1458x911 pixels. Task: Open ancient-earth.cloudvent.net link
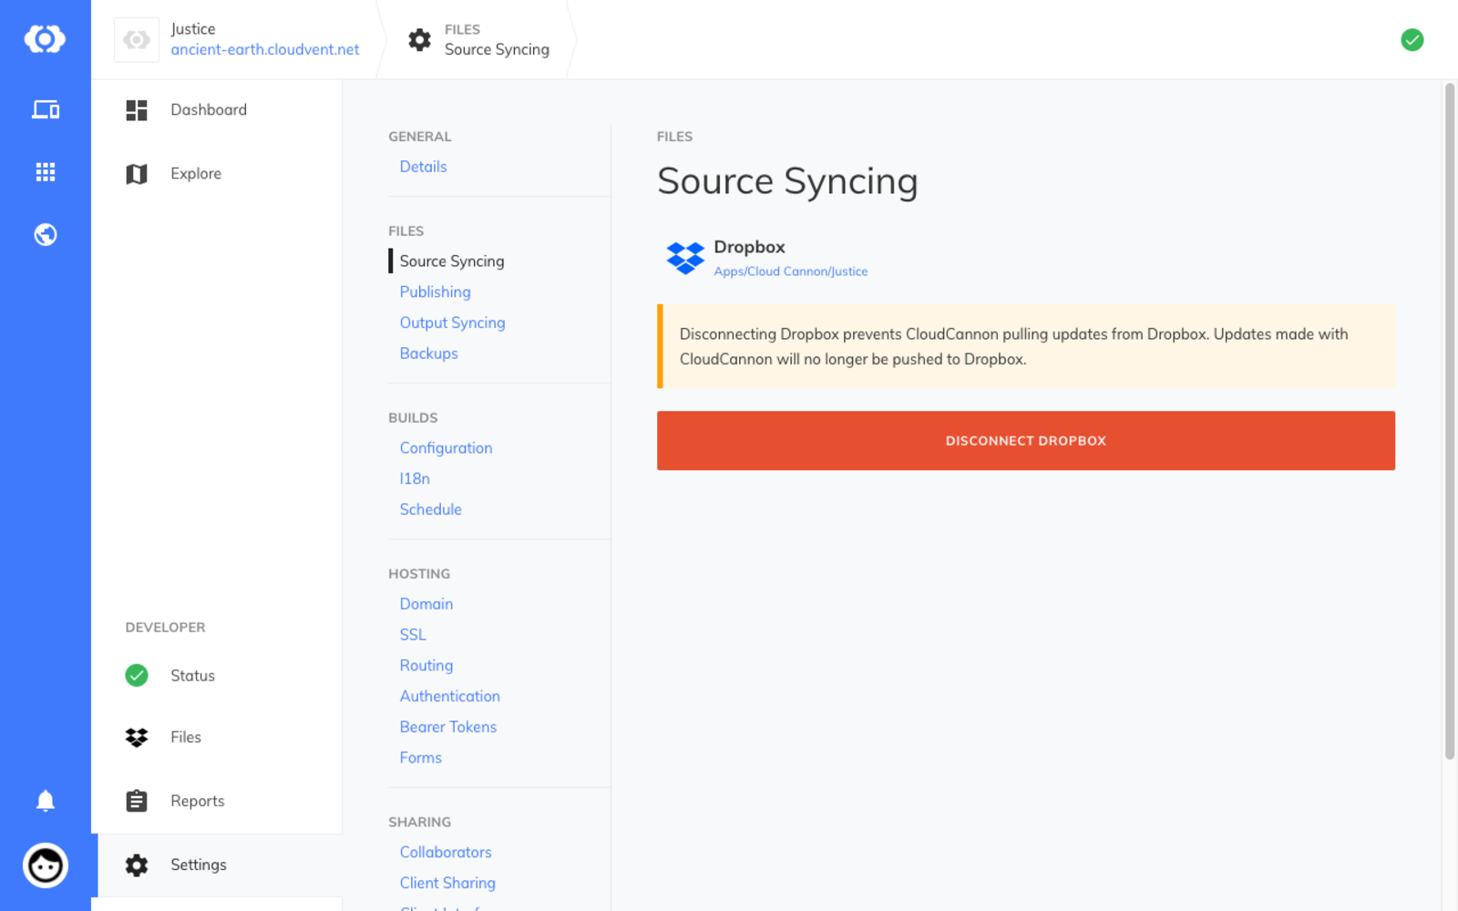click(265, 49)
